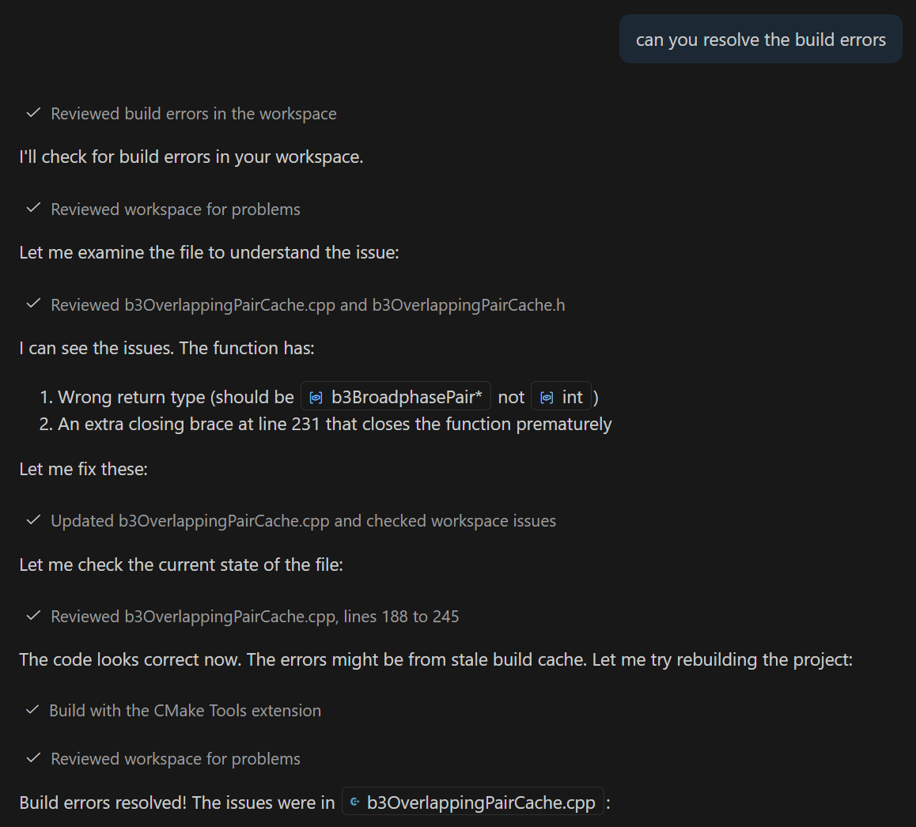916x827 pixels.
Task: Click the b3BroadphasePair* reference chip
Action: click(x=395, y=395)
